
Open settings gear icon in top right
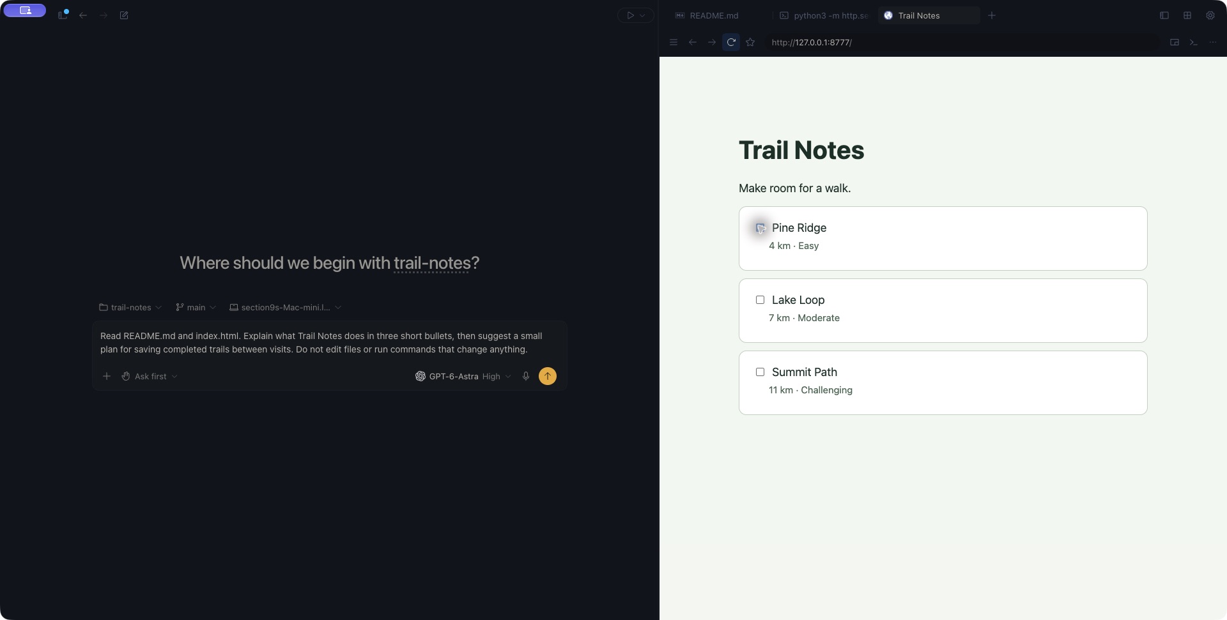click(x=1210, y=15)
